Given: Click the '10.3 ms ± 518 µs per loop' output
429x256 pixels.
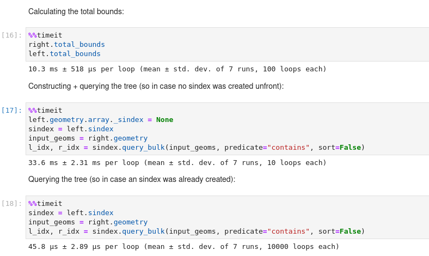Looking at the screenshot, I should [177, 69].
